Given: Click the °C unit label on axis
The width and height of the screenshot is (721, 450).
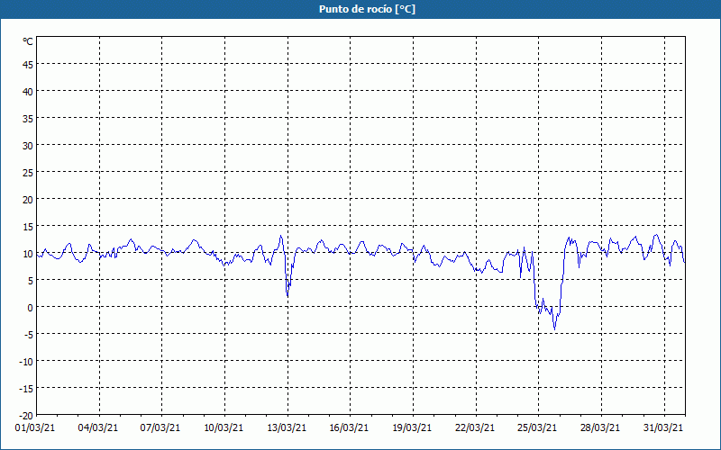Looking at the screenshot, I should 28,41.
